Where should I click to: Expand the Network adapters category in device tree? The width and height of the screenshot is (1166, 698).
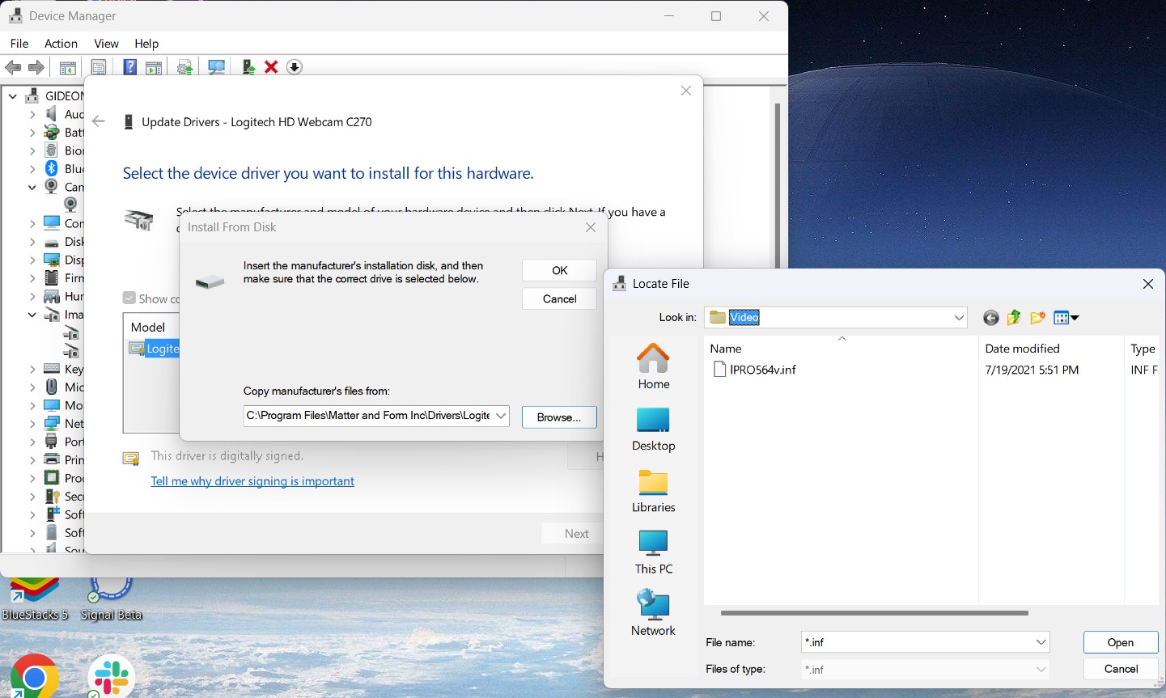(32, 424)
